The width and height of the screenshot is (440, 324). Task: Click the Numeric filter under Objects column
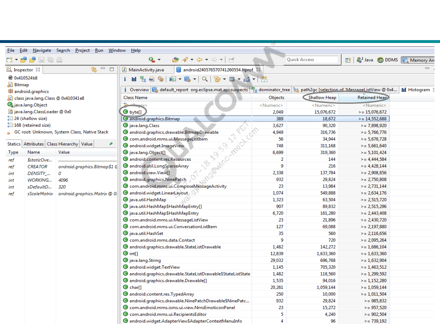[x=269, y=105]
